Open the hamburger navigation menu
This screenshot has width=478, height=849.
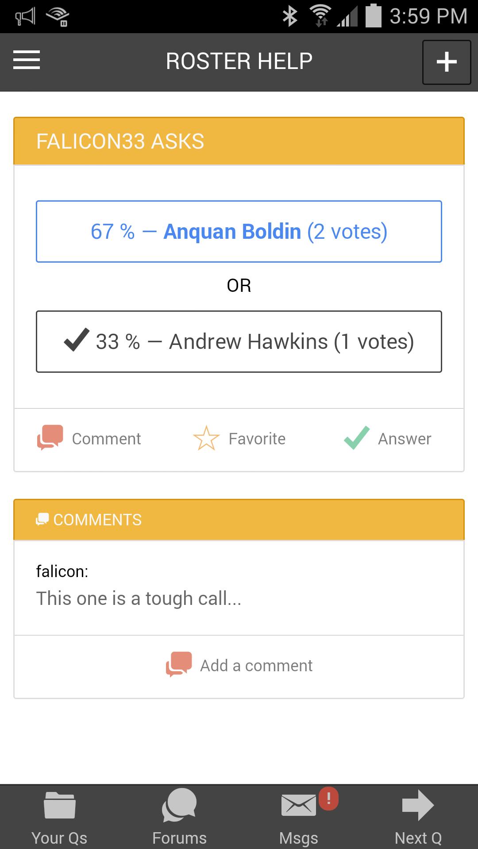[x=27, y=60]
